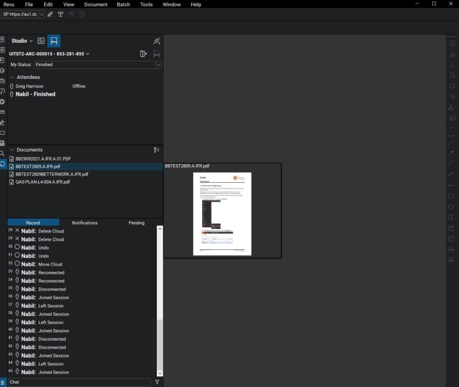459x387 pixels.
Task: Select the QAS-PLAN-L4-004.A.IFR.pdf document
Action: tap(42, 182)
